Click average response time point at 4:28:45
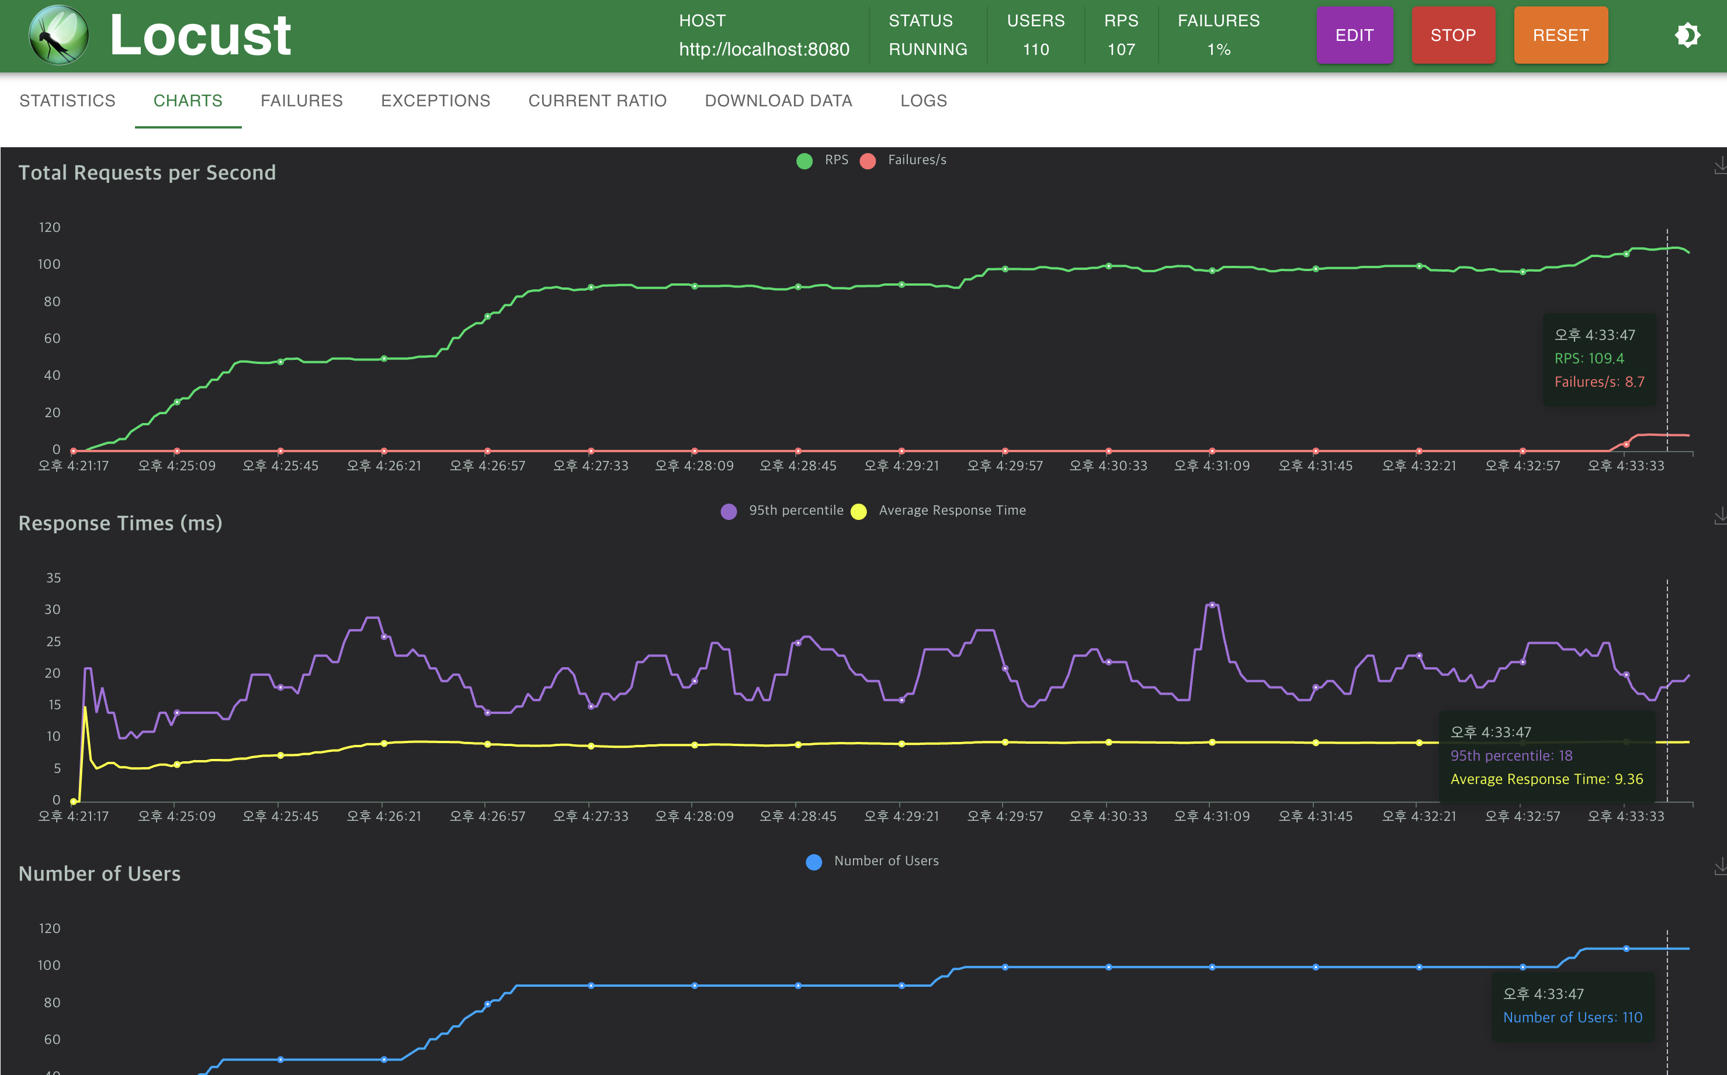 [x=797, y=744]
